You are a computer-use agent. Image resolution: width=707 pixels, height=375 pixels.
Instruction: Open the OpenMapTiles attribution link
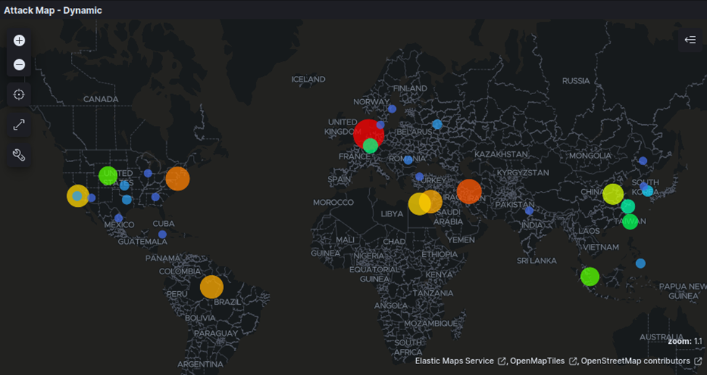(x=544, y=361)
